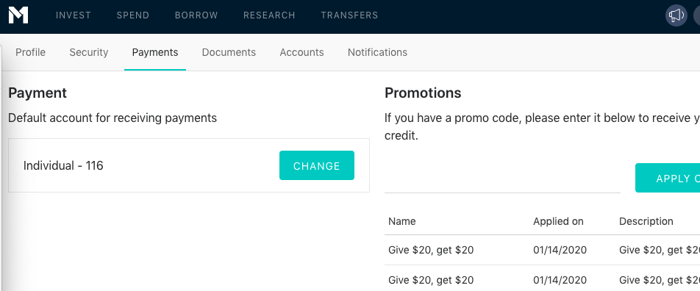
Task: Click the M1 logo icon
Action: point(18,15)
